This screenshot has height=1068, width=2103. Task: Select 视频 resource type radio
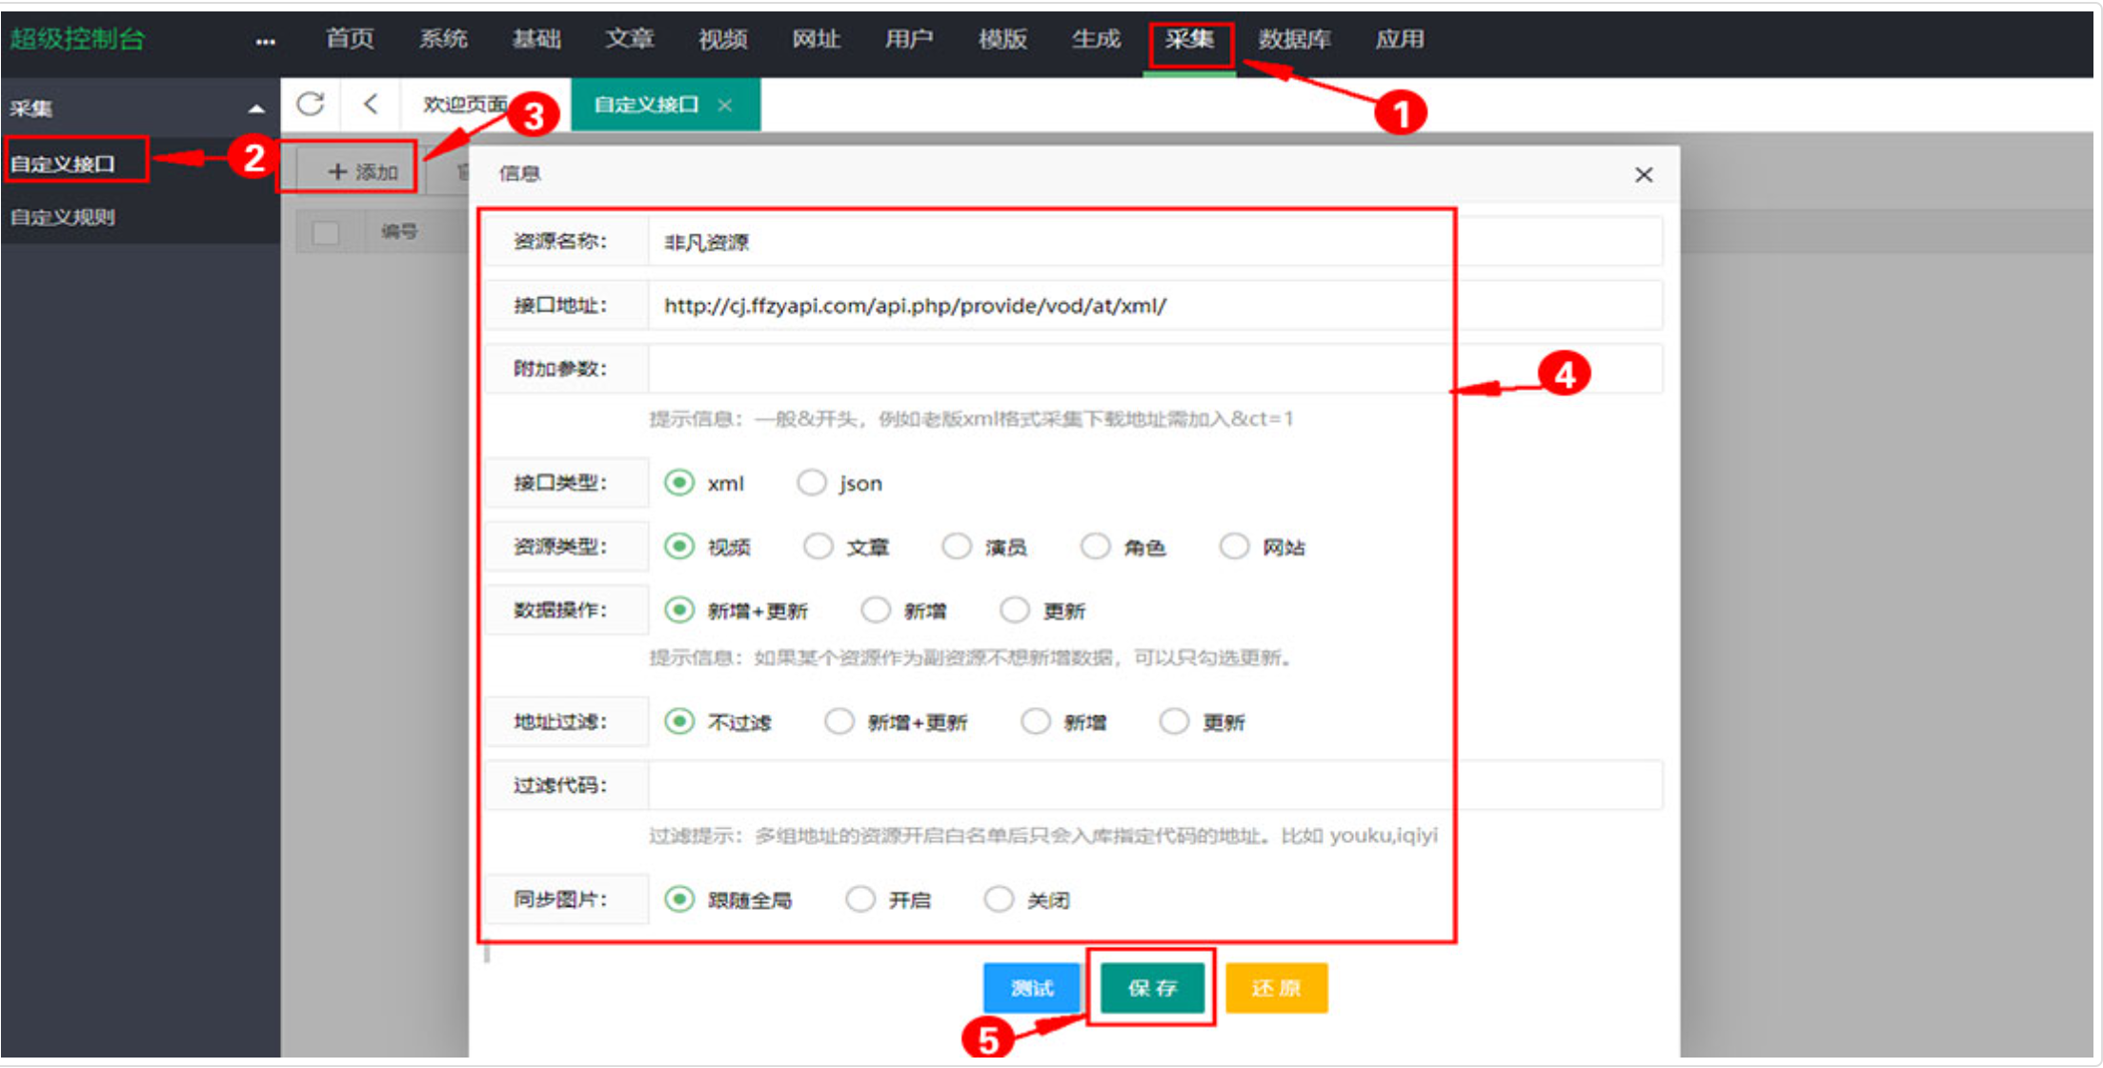[679, 547]
